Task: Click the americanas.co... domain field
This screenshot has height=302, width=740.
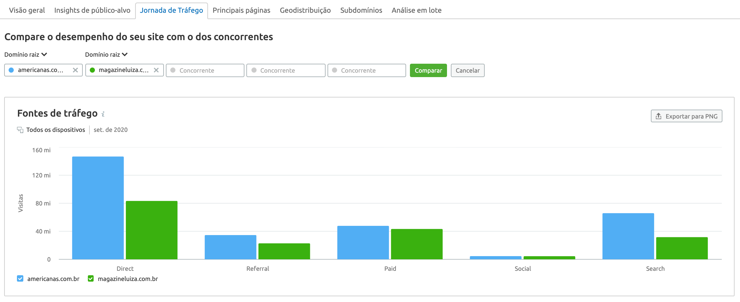Action: [43, 70]
